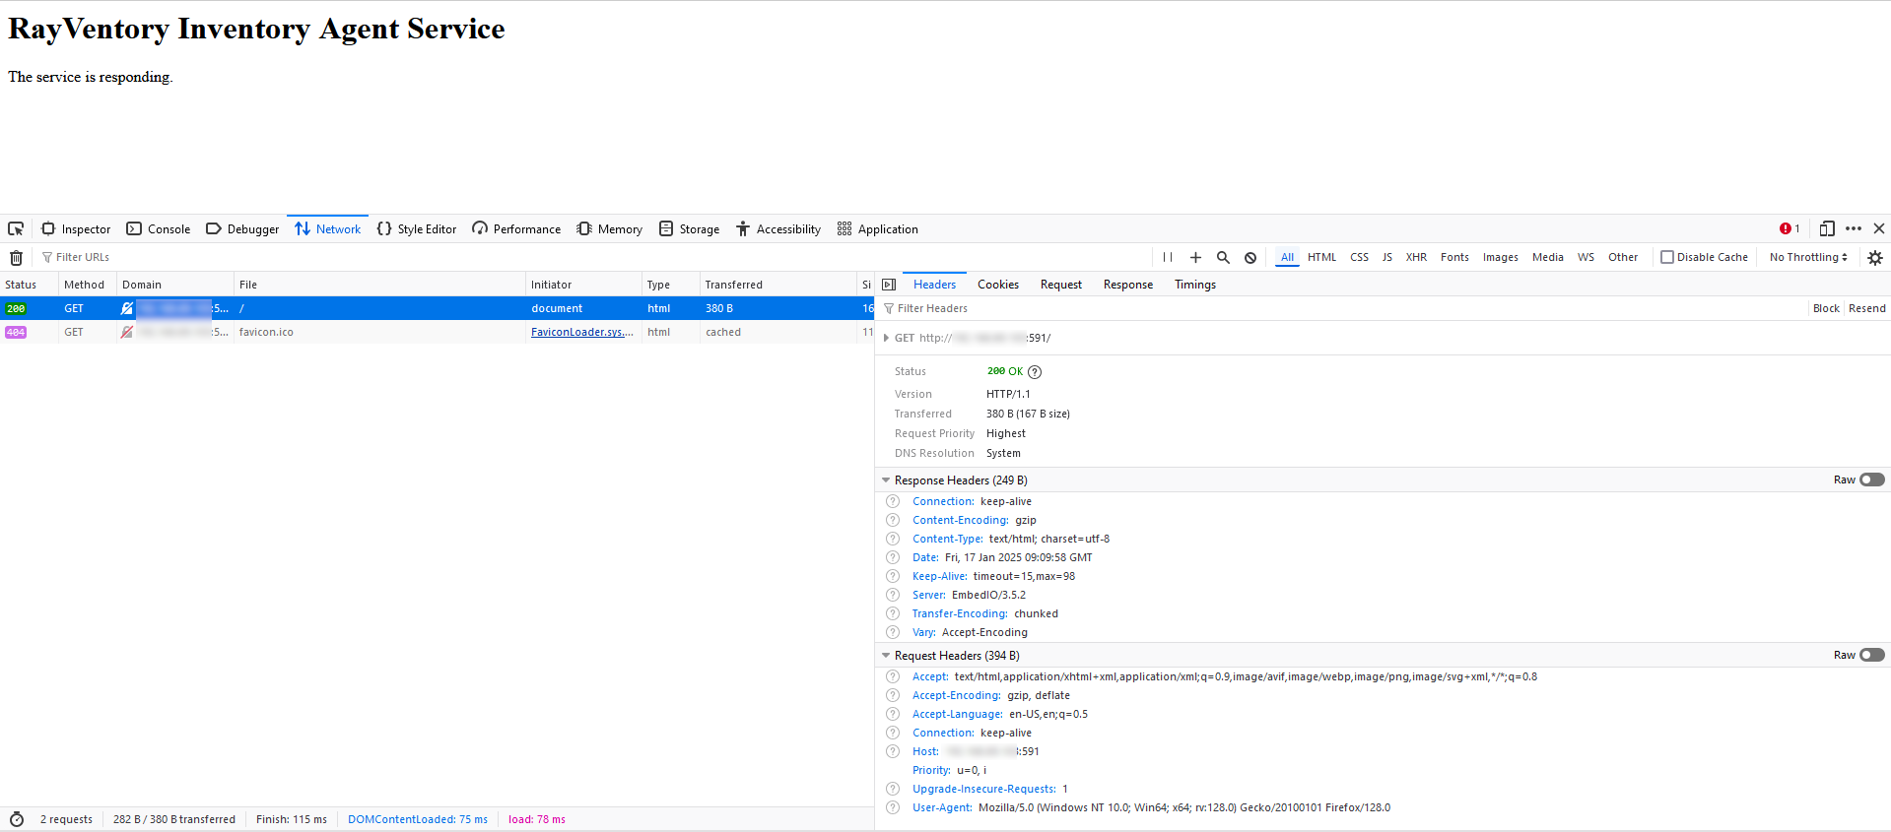Click the Resend button
Image resolution: width=1891 pixels, height=832 pixels.
tap(1866, 308)
